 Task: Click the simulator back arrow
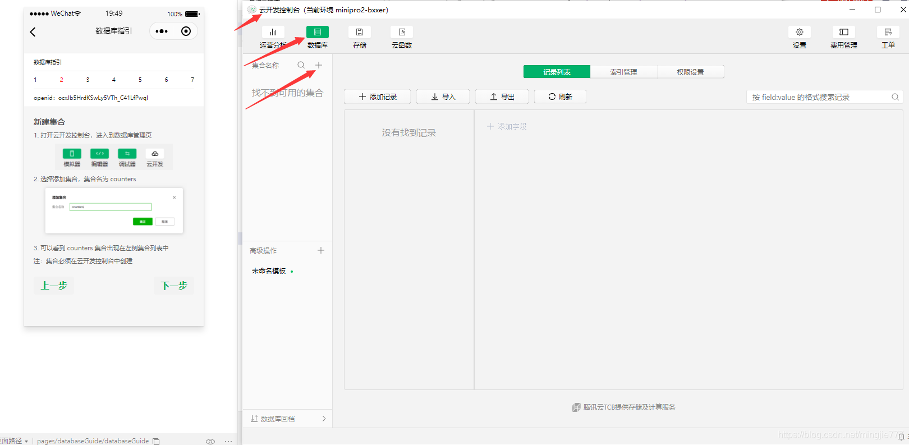[x=33, y=32]
